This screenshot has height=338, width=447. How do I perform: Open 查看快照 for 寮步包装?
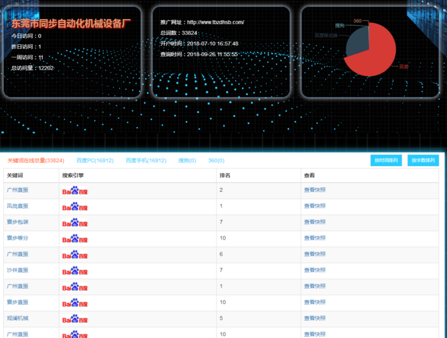(x=315, y=222)
